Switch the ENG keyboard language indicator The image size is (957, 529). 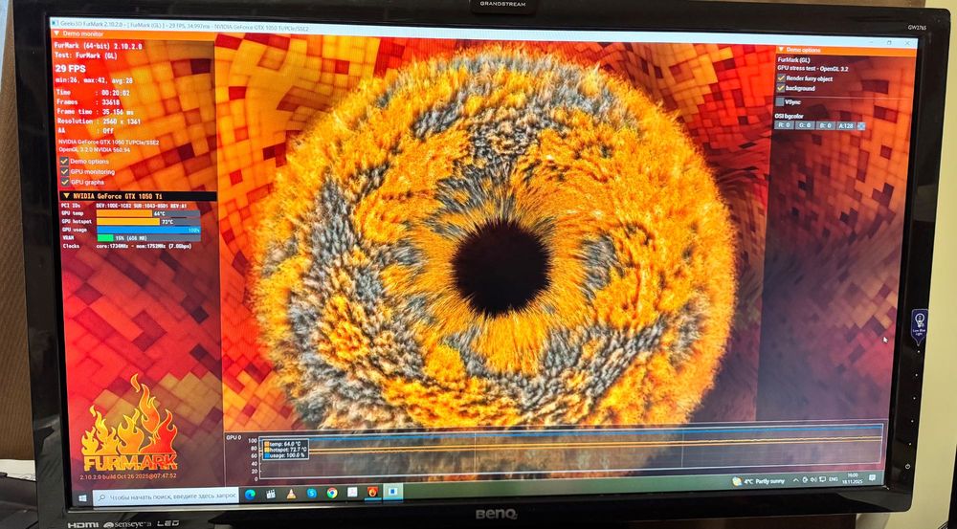click(834, 479)
